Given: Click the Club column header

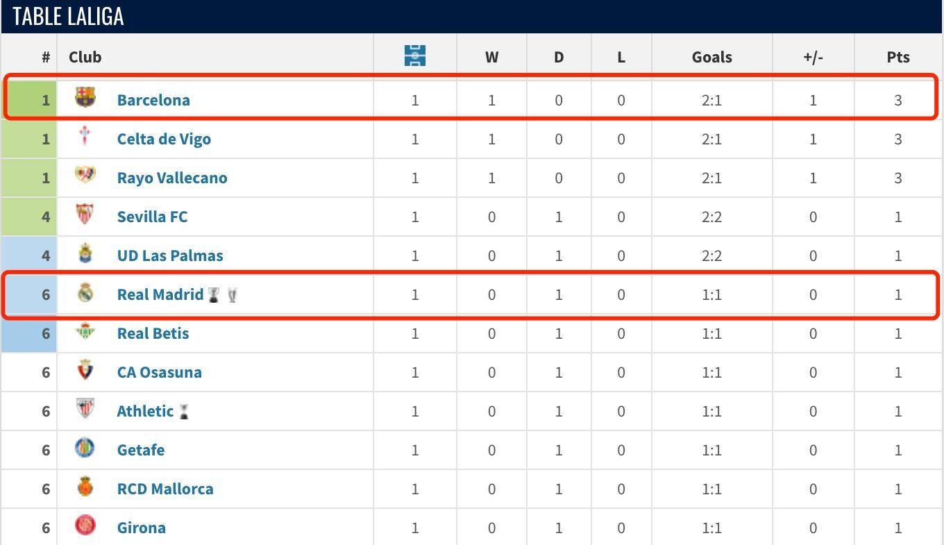Looking at the screenshot, I should [x=85, y=57].
